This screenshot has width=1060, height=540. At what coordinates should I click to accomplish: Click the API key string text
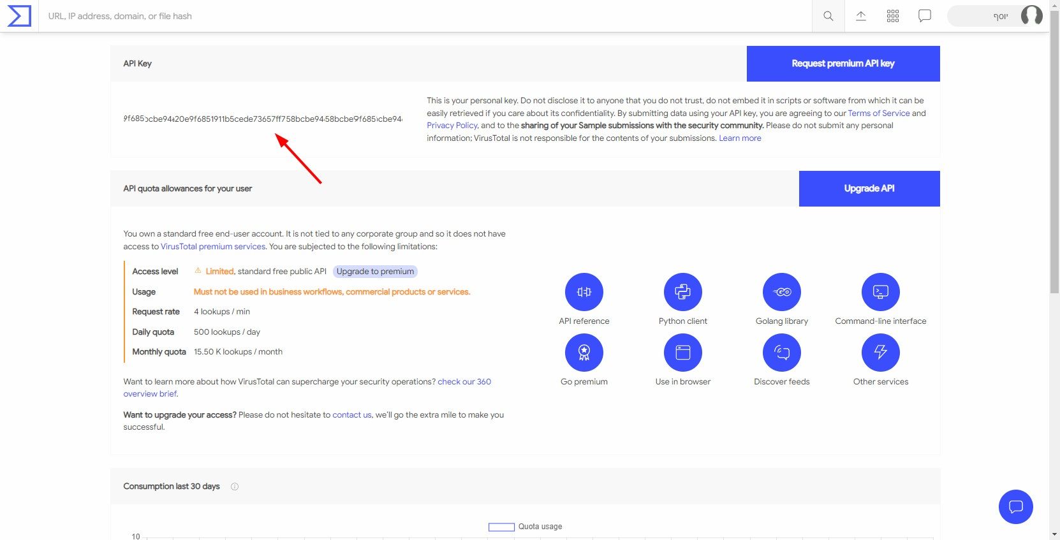pos(263,119)
